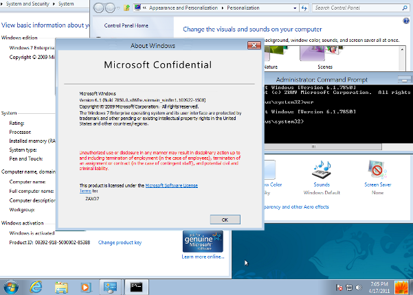This screenshot has width=413, height=295.
Task: Click Windows is activated text
Action: click(32, 233)
